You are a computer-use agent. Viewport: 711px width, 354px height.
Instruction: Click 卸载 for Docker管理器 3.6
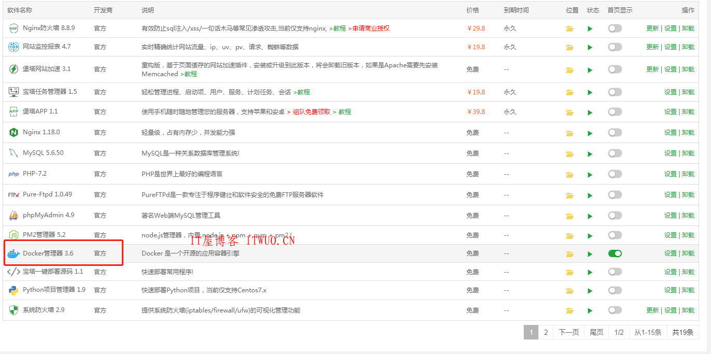pyautogui.click(x=688, y=253)
